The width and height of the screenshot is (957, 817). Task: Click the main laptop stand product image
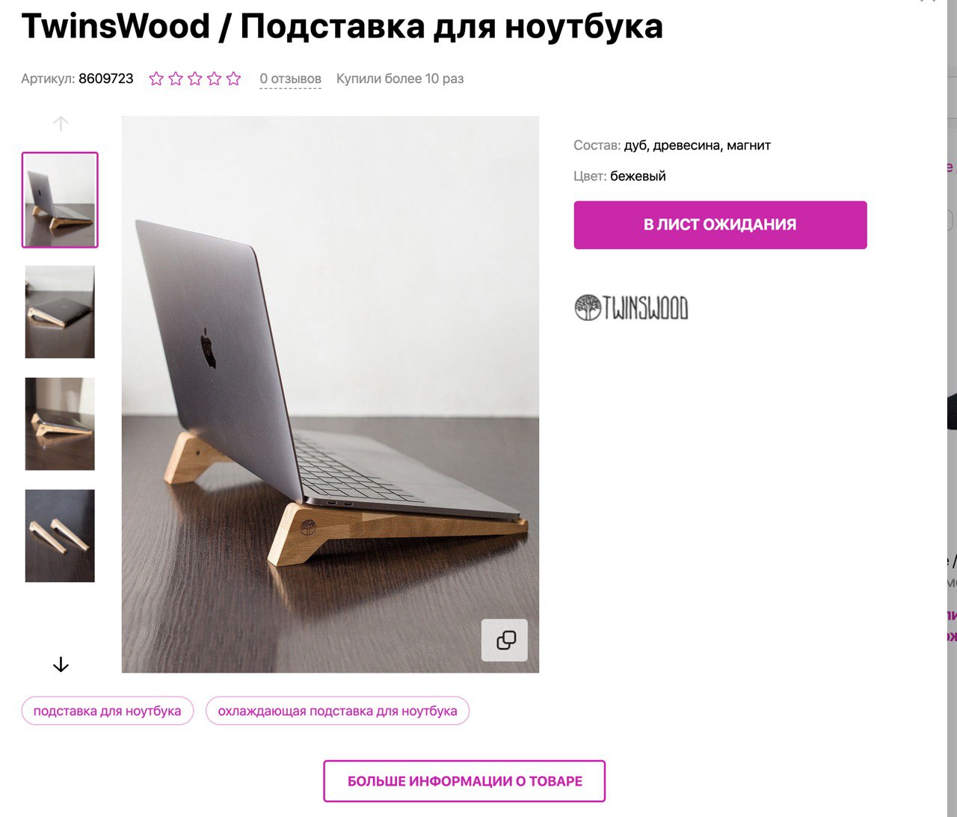click(x=330, y=394)
